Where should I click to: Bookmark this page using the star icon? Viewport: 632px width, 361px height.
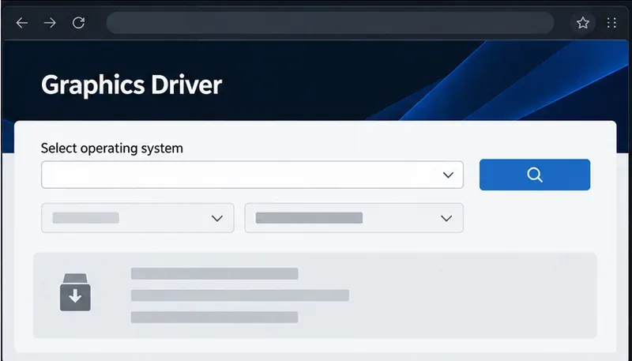coord(582,23)
